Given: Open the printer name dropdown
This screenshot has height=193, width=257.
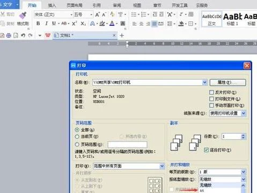Looking at the screenshot, I should (x=204, y=83).
